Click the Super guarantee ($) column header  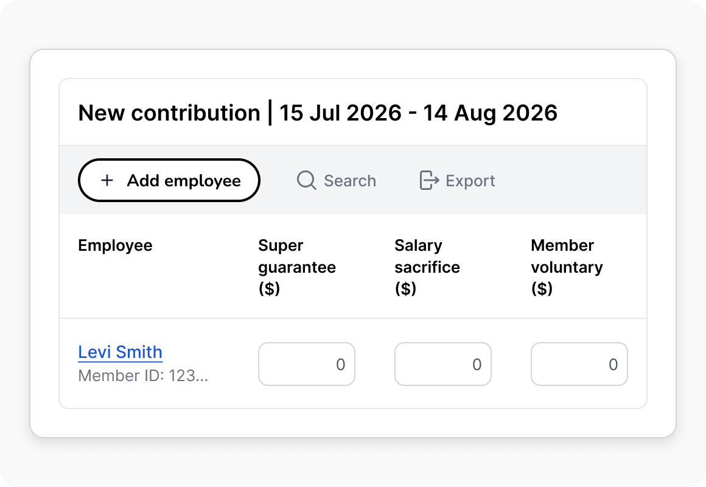(297, 267)
